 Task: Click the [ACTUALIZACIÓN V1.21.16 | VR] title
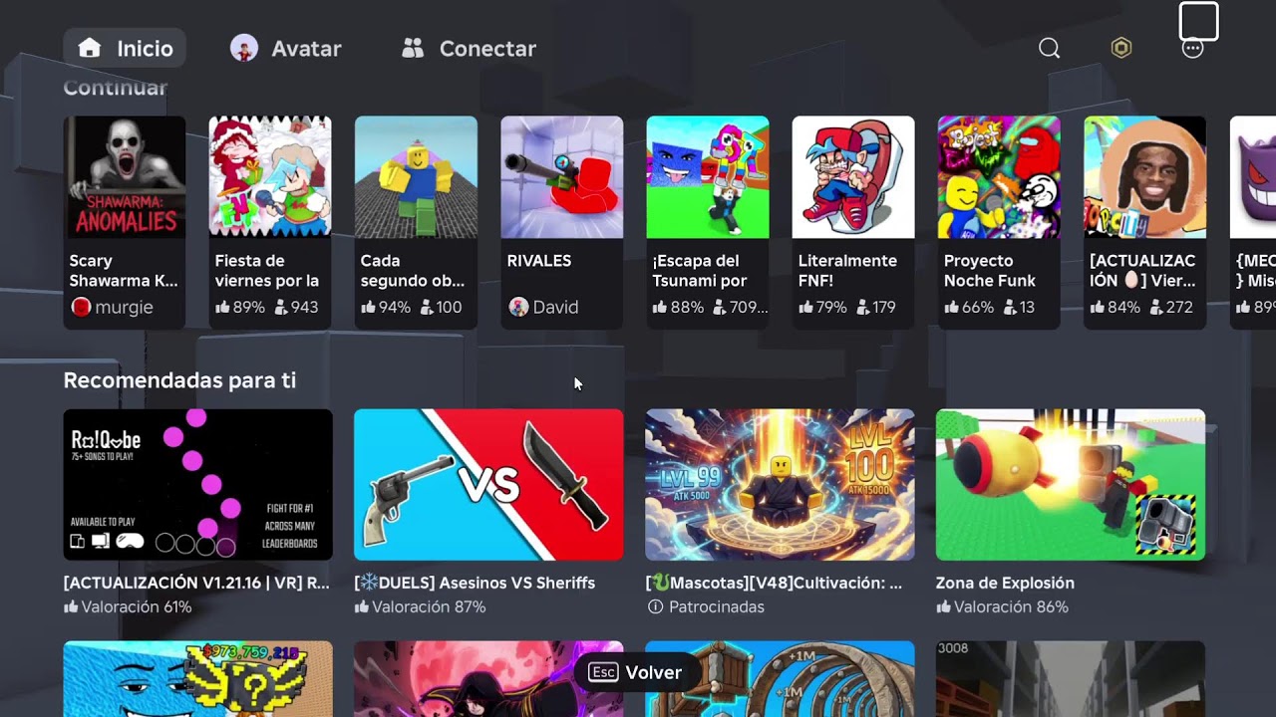(x=196, y=584)
